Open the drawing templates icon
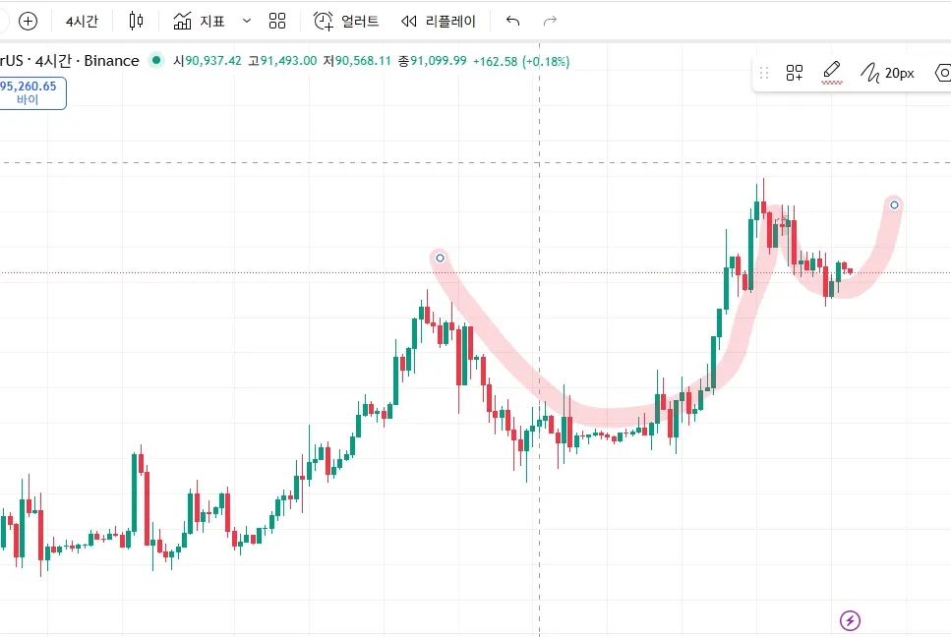The width and height of the screenshot is (951, 637). click(x=795, y=73)
